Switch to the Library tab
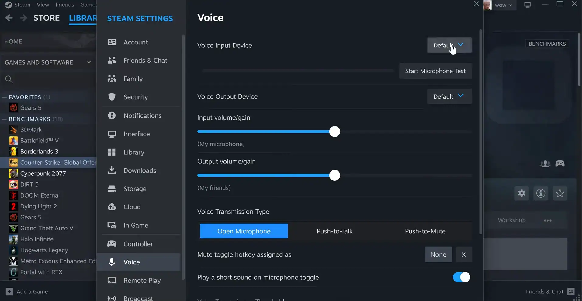This screenshot has height=301, width=582. point(83,18)
